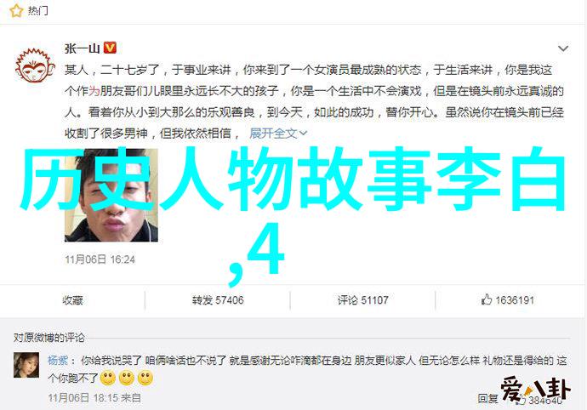
Task: Click the first smiley emoji in comment
Action: click(108, 379)
